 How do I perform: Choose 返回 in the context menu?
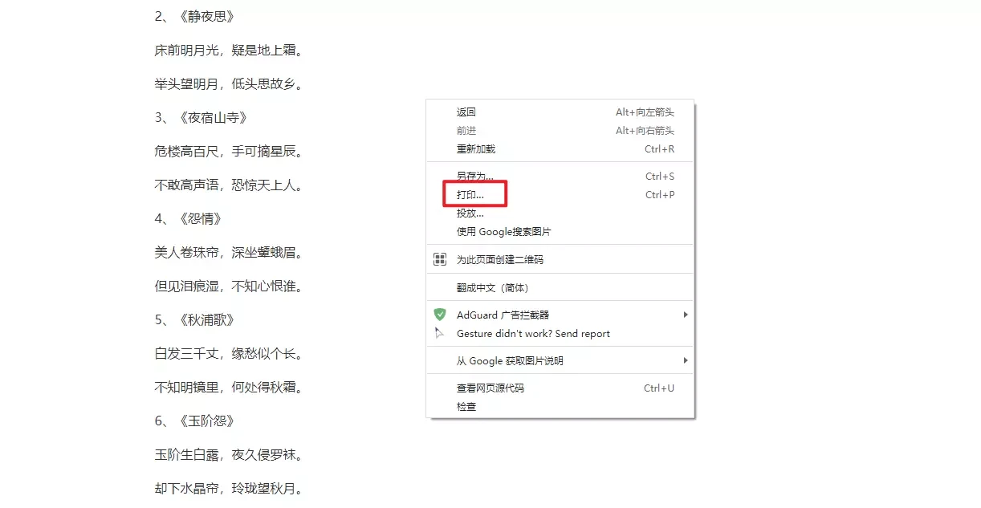pos(560,112)
